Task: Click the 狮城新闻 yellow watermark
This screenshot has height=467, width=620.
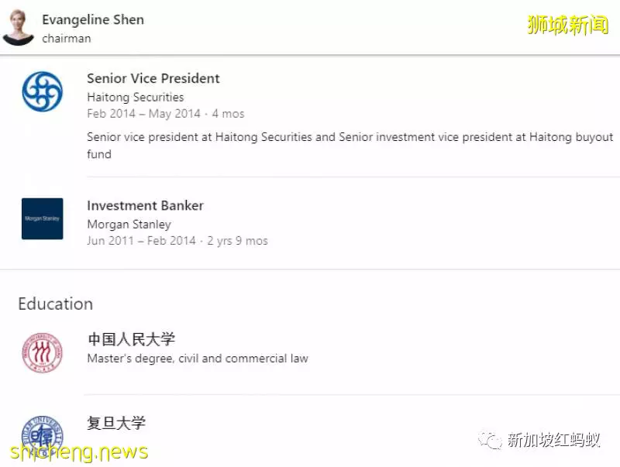Action: coord(568,25)
